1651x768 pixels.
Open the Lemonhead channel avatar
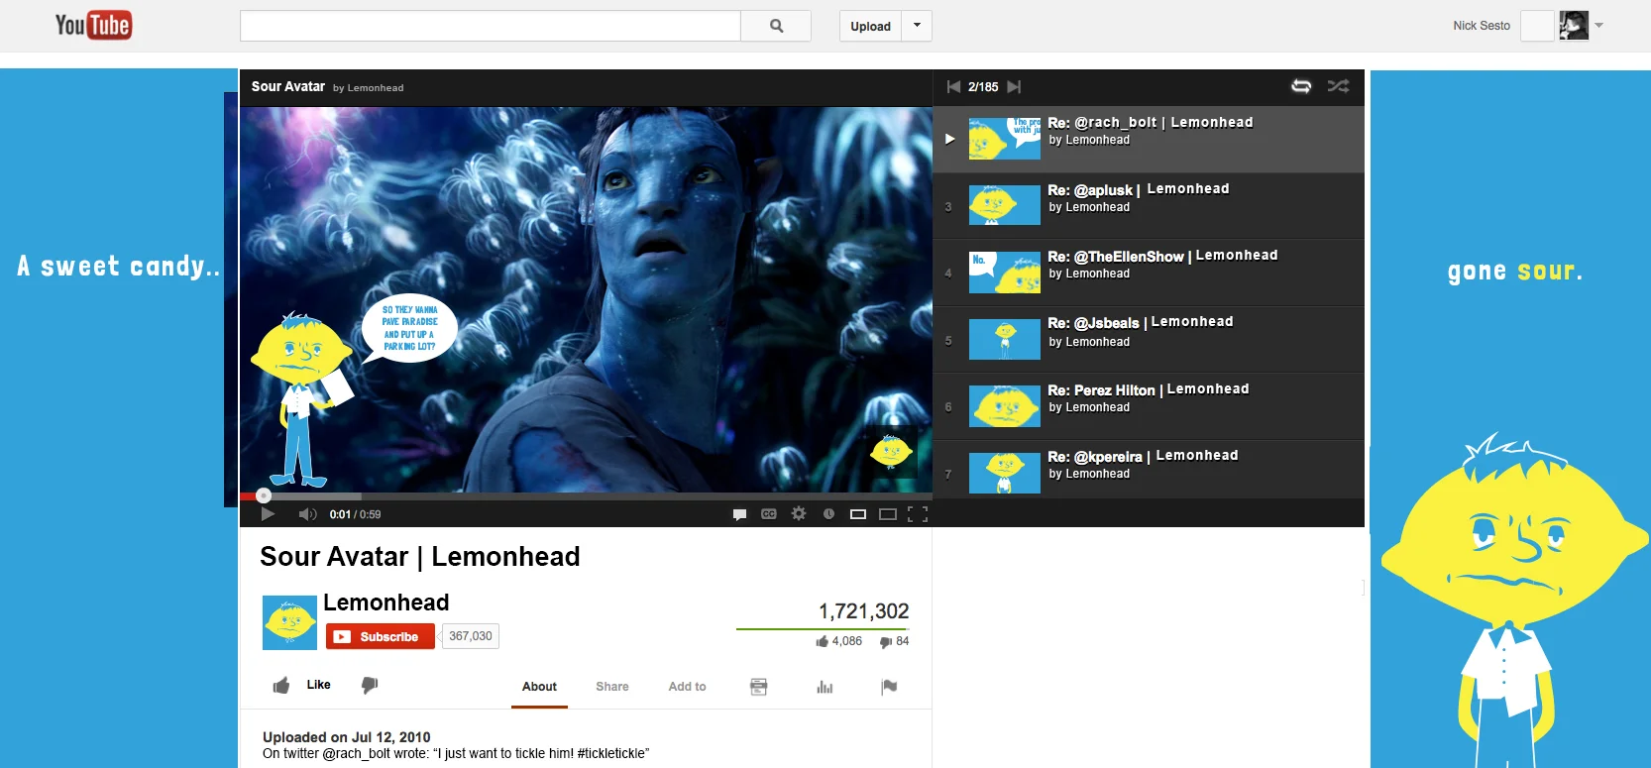pyautogui.click(x=289, y=622)
